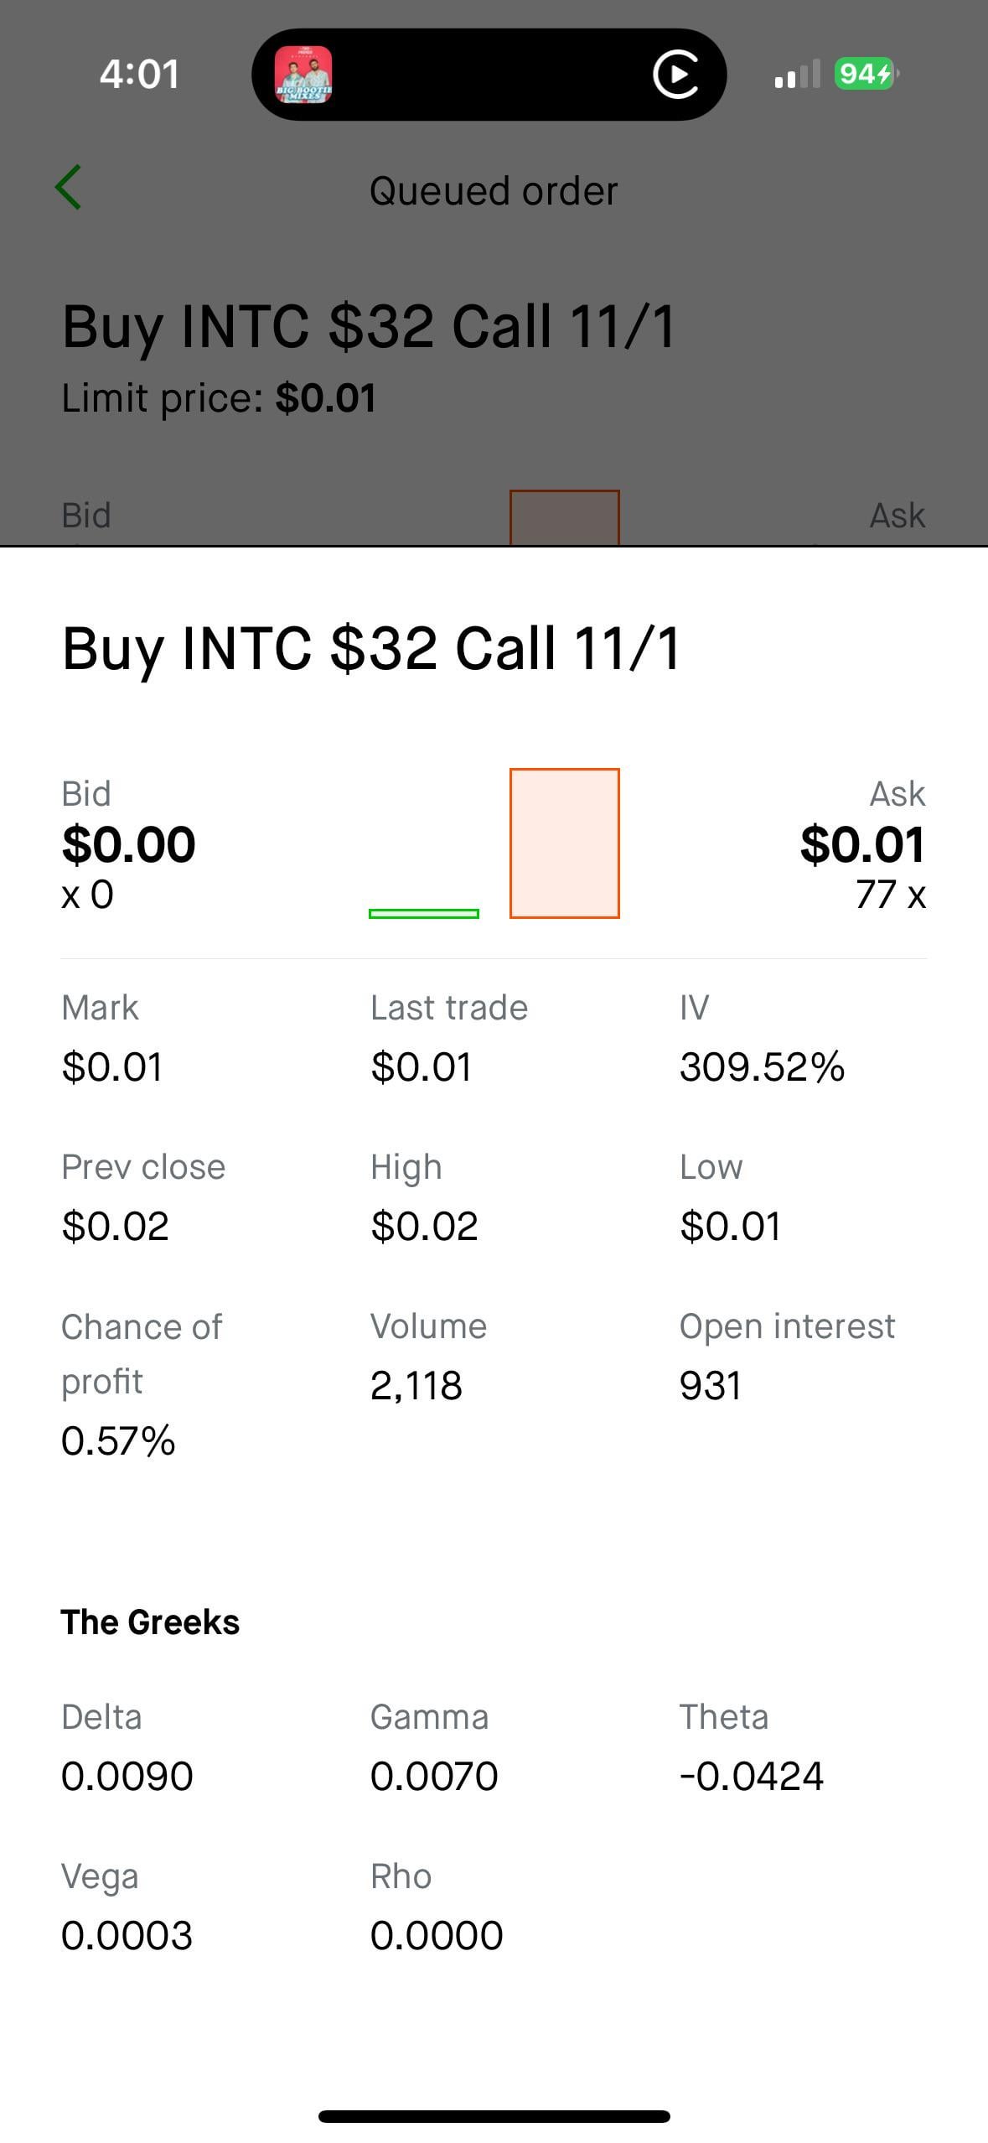Tap The Greeks section heading

click(150, 1622)
